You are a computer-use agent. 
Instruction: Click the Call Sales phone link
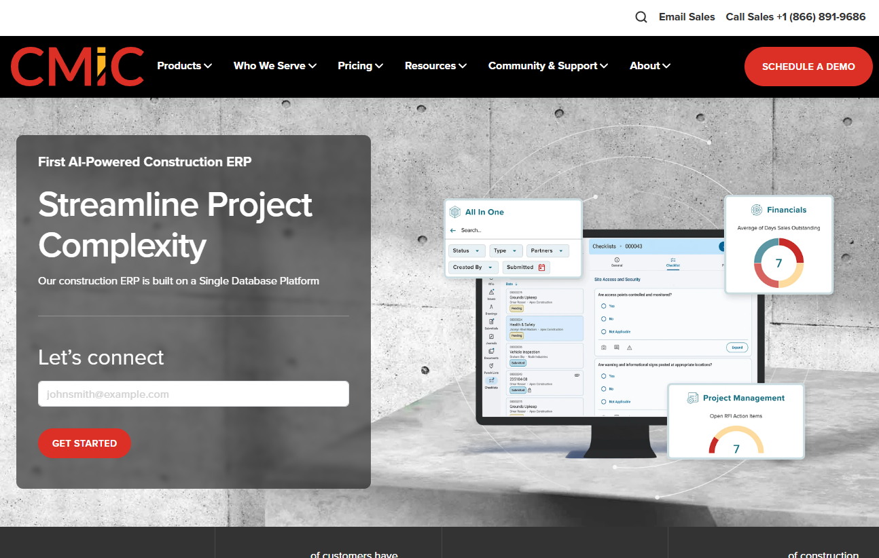tap(795, 17)
